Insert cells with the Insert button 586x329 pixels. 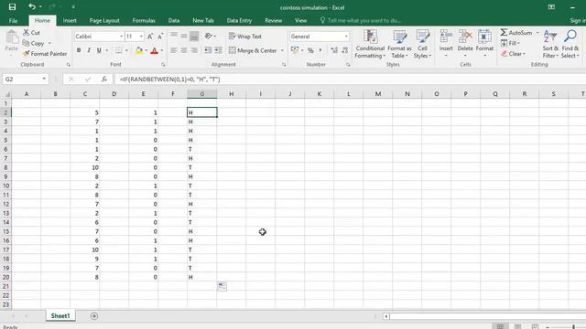[x=446, y=43]
